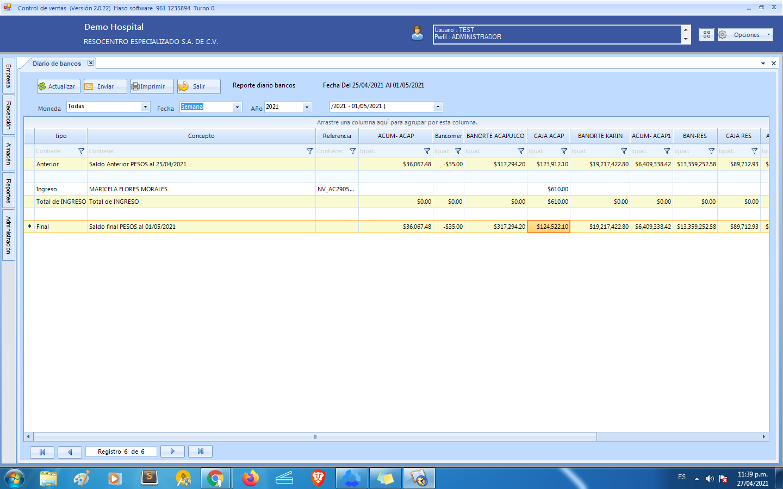Viewport: 783px width, 489px height.
Task: Go to next record navigation button
Action: coord(172,452)
